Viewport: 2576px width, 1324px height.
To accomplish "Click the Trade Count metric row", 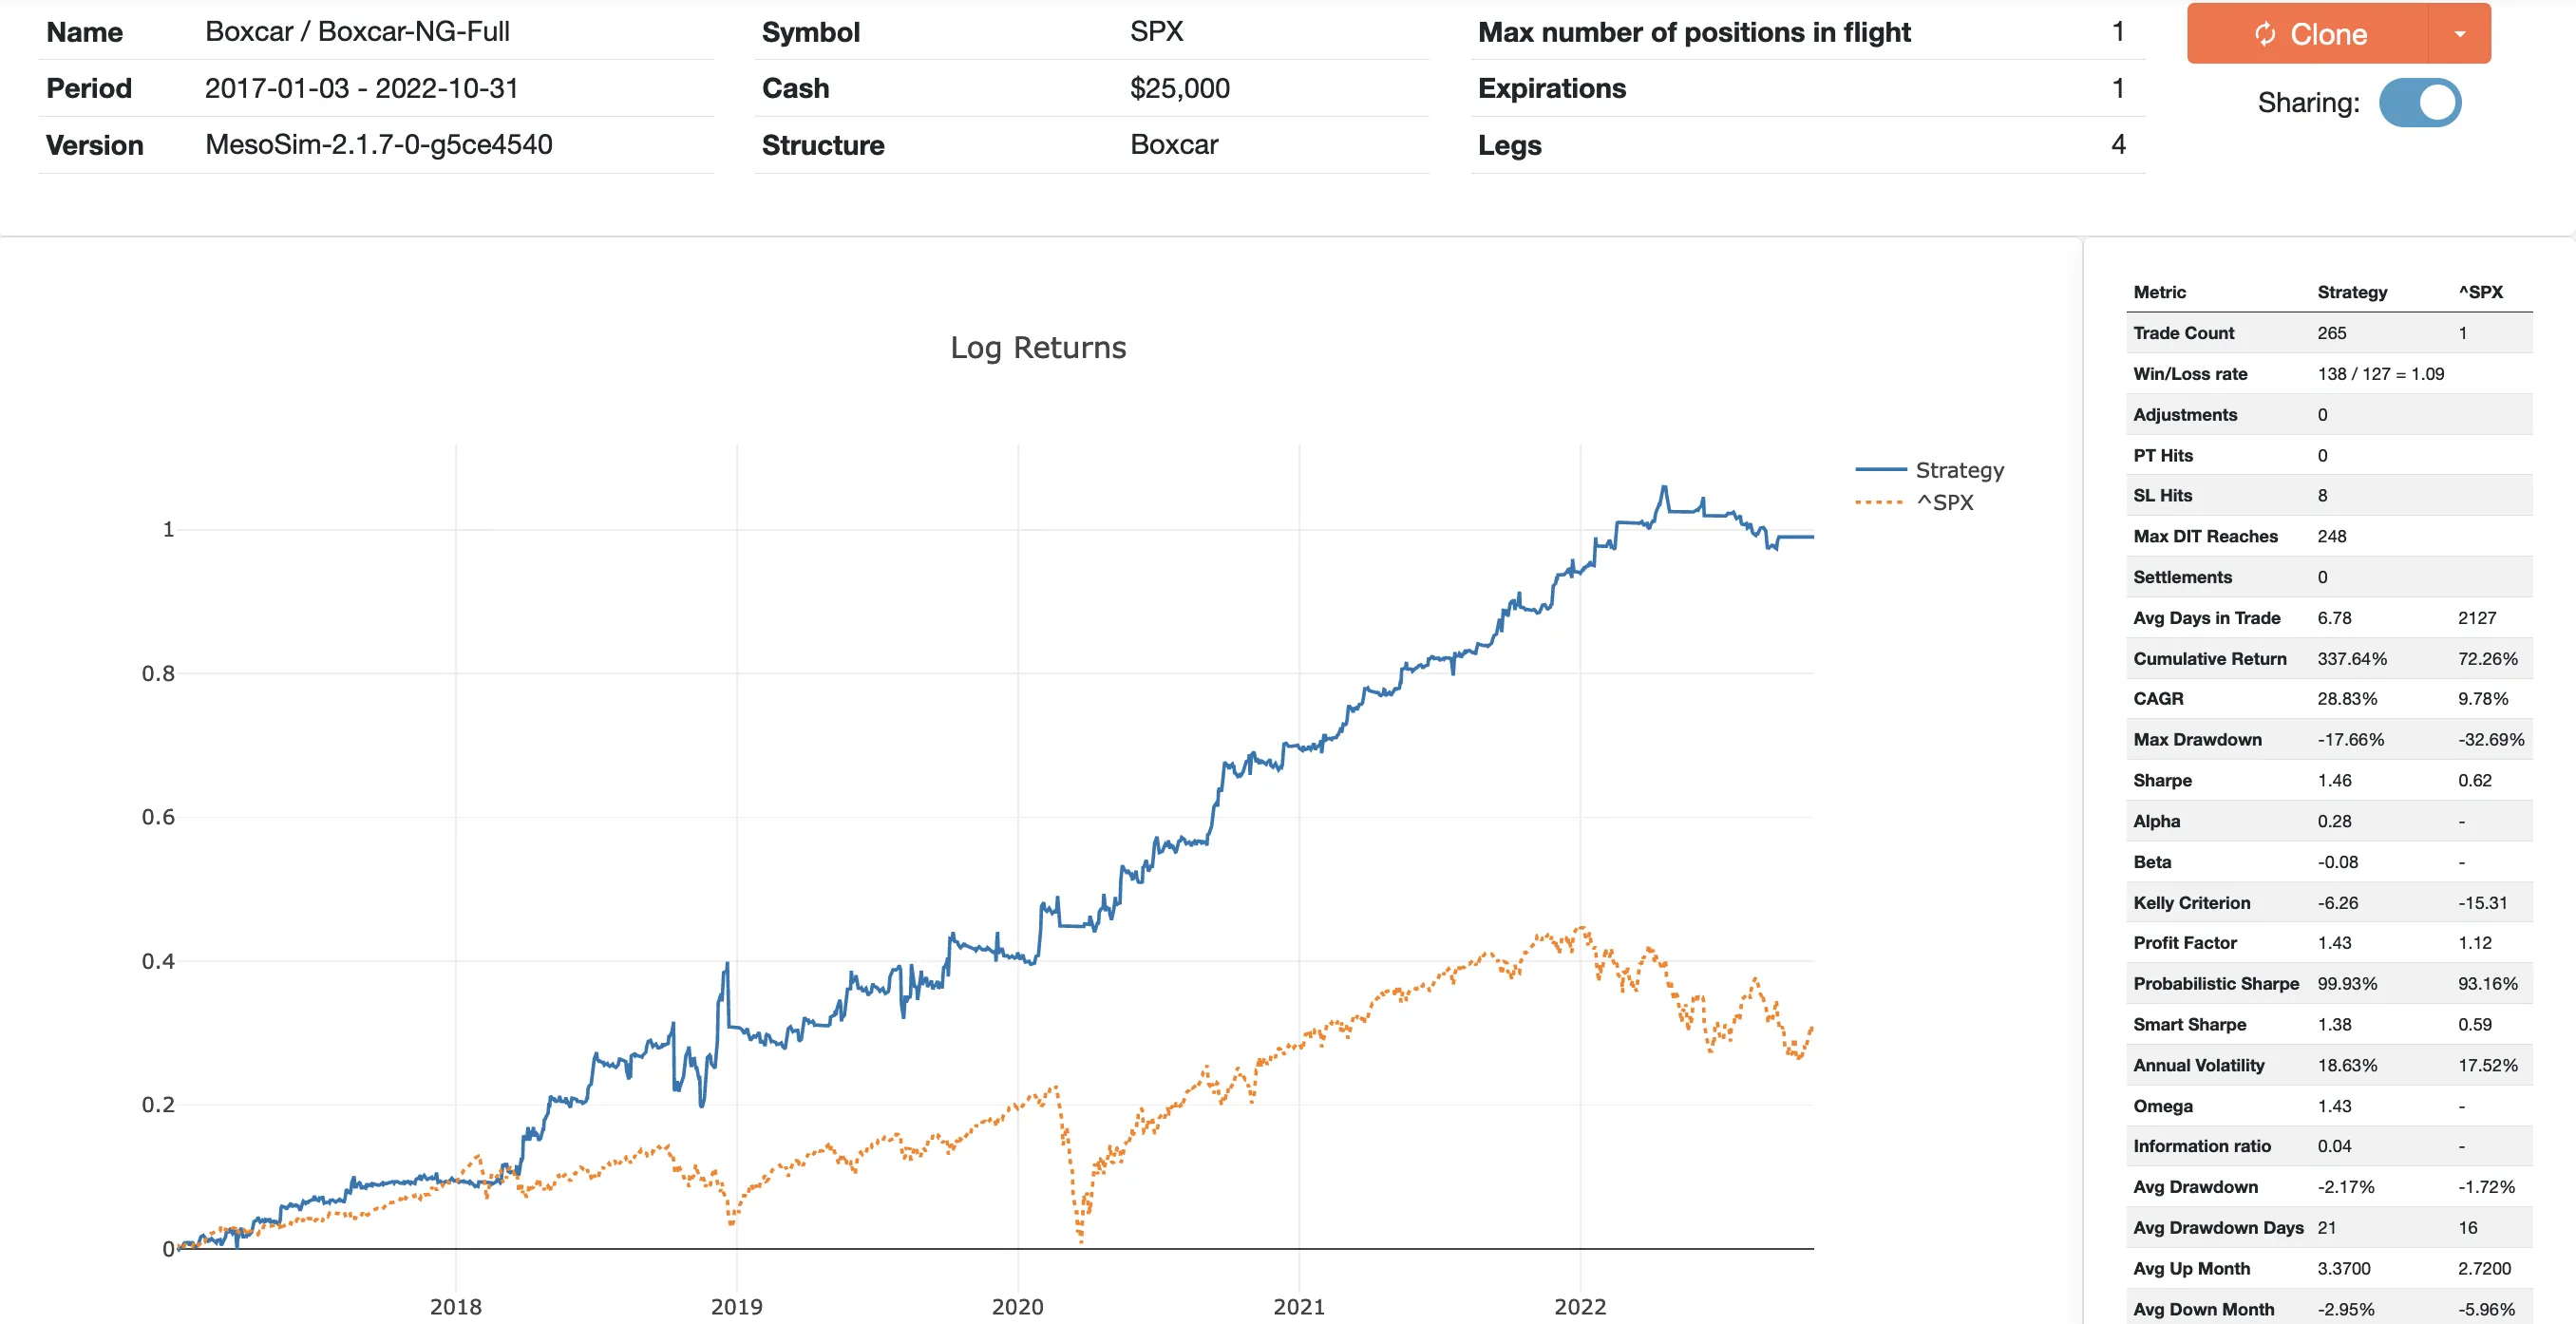I will (2183, 333).
